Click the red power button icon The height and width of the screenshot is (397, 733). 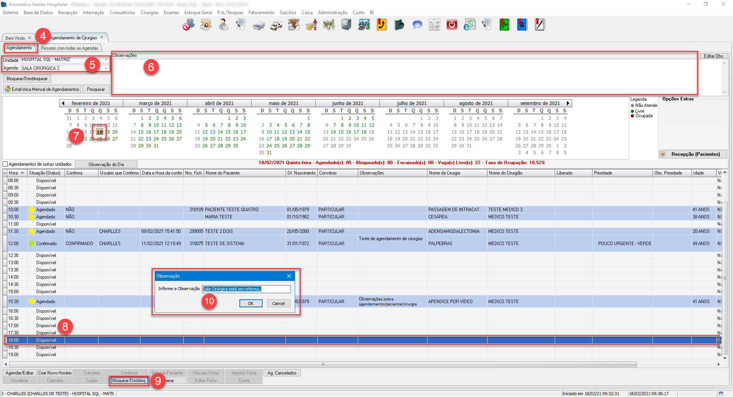[452, 25]
